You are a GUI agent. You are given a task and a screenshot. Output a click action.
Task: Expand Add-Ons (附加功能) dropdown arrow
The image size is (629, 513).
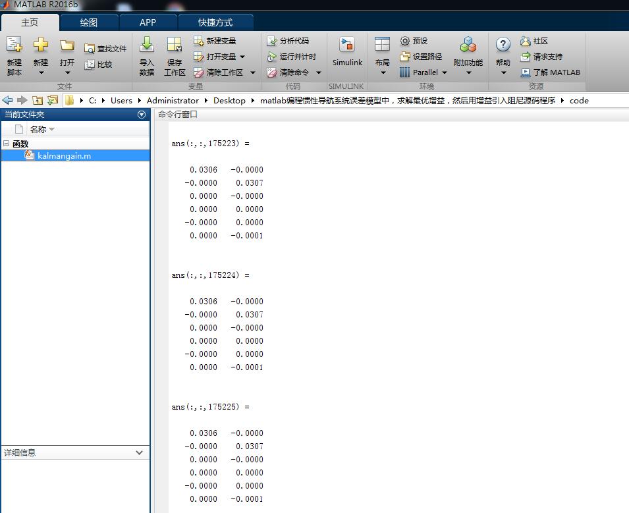(468, 72)
